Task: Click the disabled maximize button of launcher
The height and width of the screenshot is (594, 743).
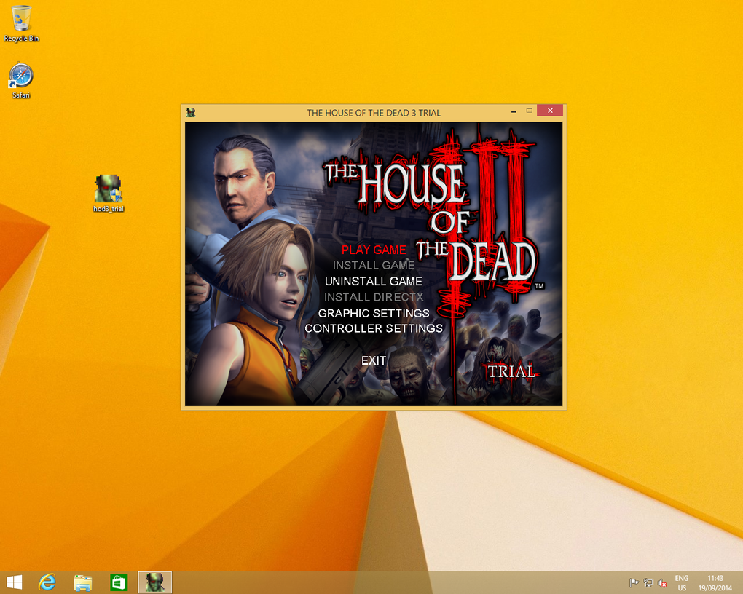Action: pyautogui.click(x=530, y=111)
